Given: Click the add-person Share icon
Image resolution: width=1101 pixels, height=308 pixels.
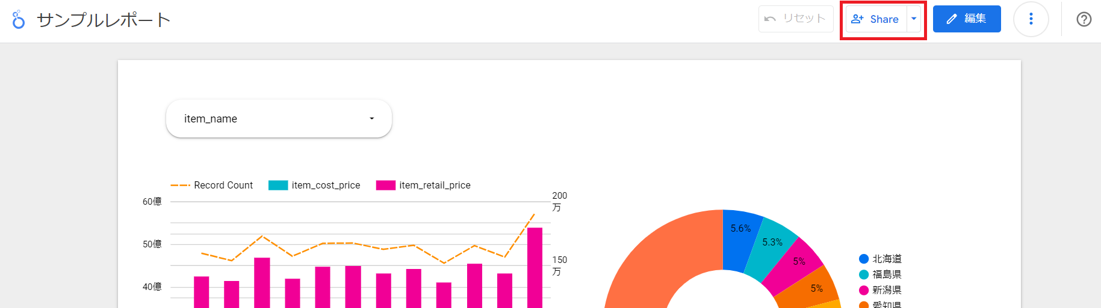Looking at the screenshot, I should tap(858, 19).
